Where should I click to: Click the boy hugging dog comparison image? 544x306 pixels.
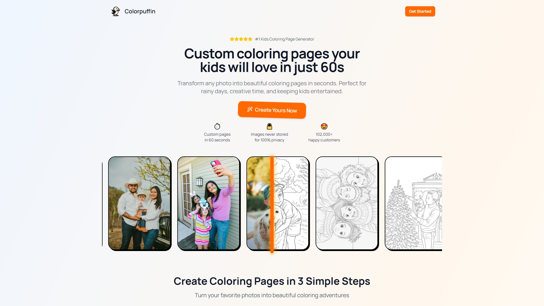point(278,203)
